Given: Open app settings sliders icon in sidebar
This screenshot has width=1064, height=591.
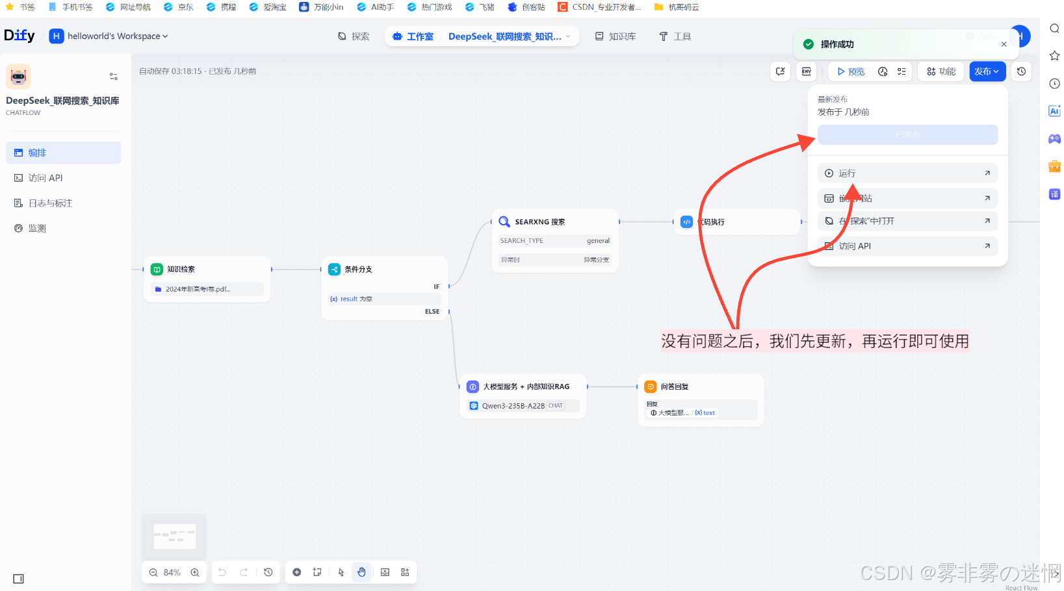Looking at the screenshot, I should (x=114, y=77).
